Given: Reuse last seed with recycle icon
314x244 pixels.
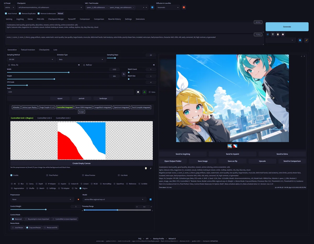Looking at the screenshot, I should coord(144,92).
